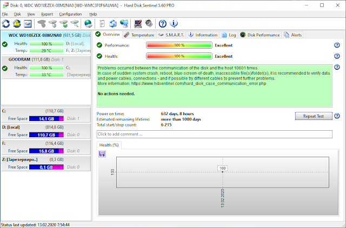Switch to the Information tab
The width and height of the screenshot is (346, 228).
point(203,35)
